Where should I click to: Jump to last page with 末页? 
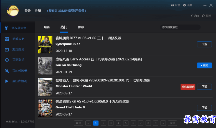173,123
